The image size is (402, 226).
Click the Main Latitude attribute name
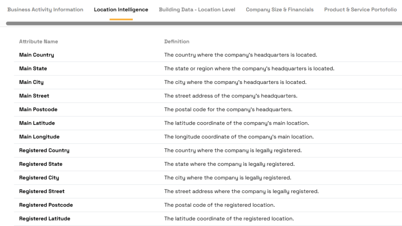[x=37, y=123]
